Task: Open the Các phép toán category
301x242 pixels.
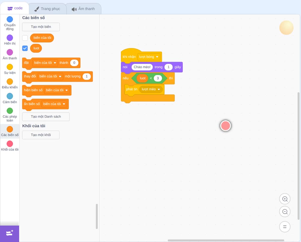Action: pyautogui.click(x=10, y=115)
